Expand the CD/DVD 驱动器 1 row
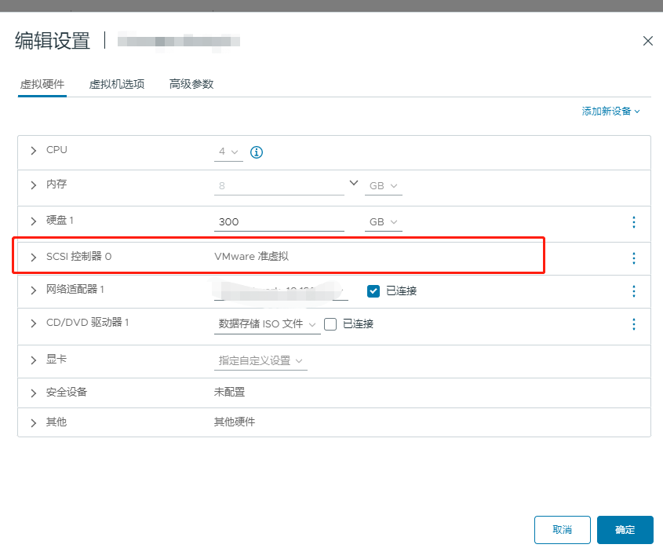 [34, 323]
